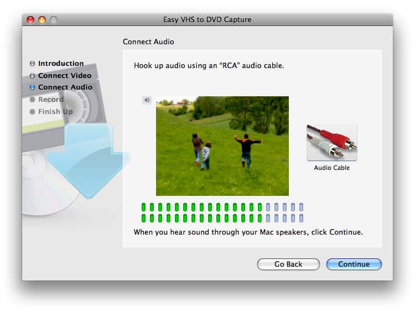The image size is (415, 311).
Task: Click the Connect Video step bullet
Action: tap(32, 76)
